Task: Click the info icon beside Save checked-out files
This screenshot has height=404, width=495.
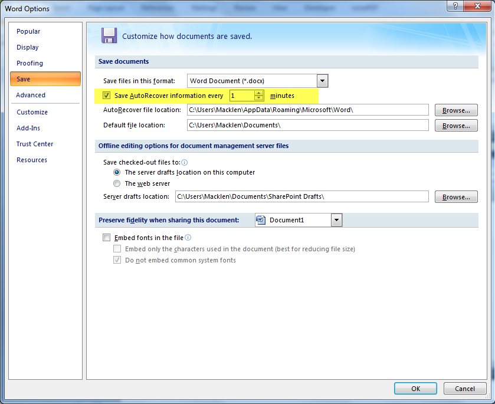Action: tap(184, 162)
